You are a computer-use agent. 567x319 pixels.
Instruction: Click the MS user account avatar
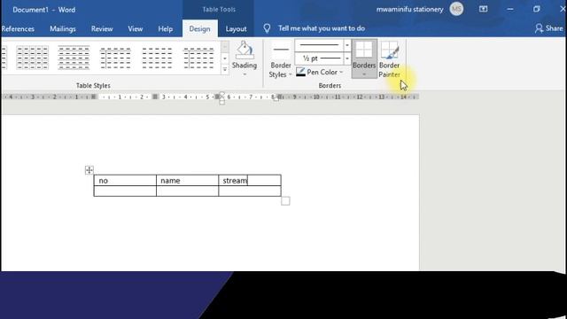click(x=456, y=10)
